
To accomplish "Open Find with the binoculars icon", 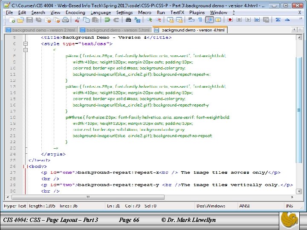I will click(128, 20).
